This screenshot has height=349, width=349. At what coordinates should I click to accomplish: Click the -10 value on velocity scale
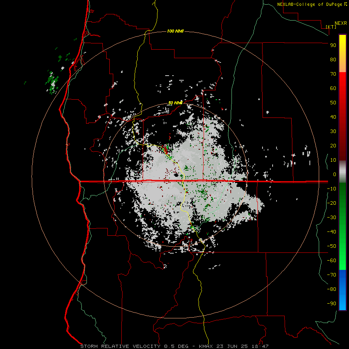tap(332, 189)
